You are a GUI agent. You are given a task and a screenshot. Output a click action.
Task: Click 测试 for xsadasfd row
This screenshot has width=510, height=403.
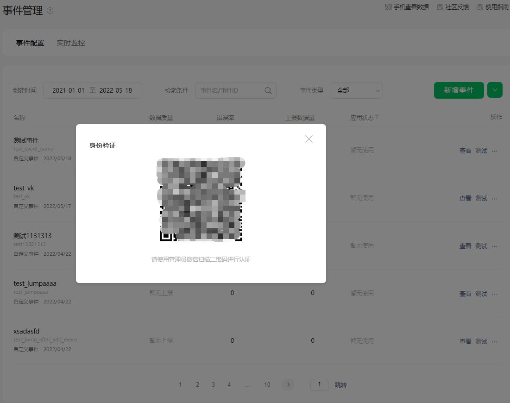pyautogui.click(x=481, y=341)
